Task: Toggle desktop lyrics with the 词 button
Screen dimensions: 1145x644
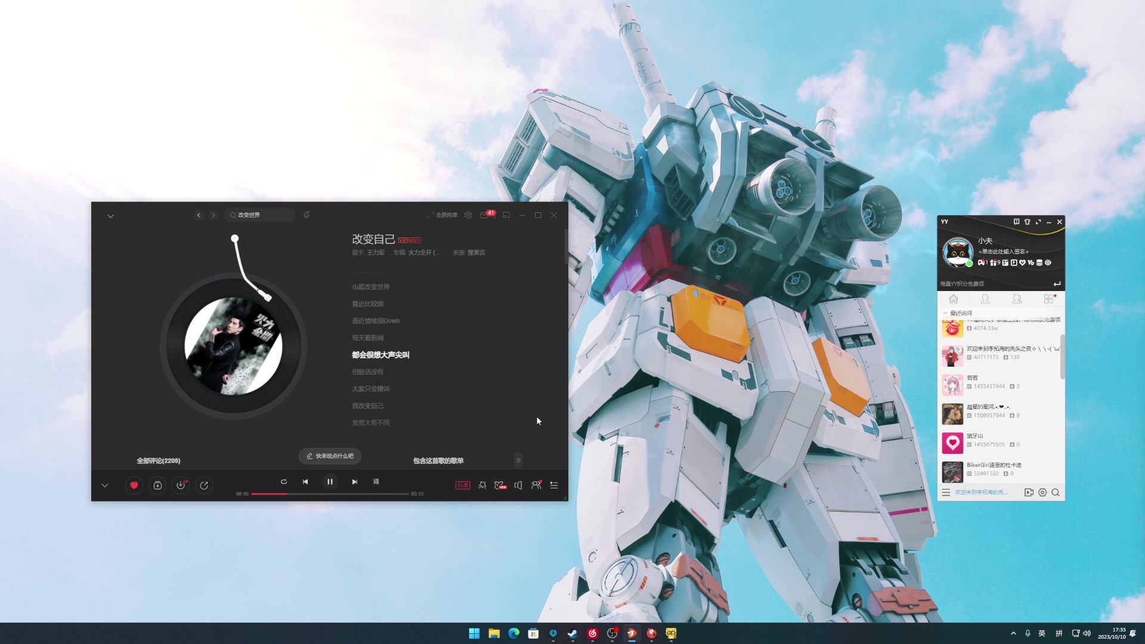Action: coord(376,482)
